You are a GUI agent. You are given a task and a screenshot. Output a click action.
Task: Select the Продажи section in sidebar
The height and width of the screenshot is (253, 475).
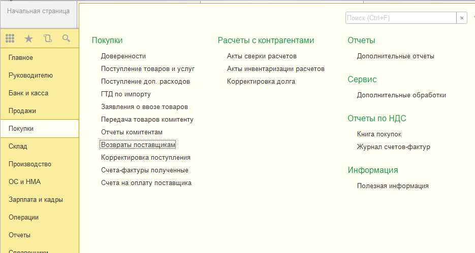(x=22, y=111)
